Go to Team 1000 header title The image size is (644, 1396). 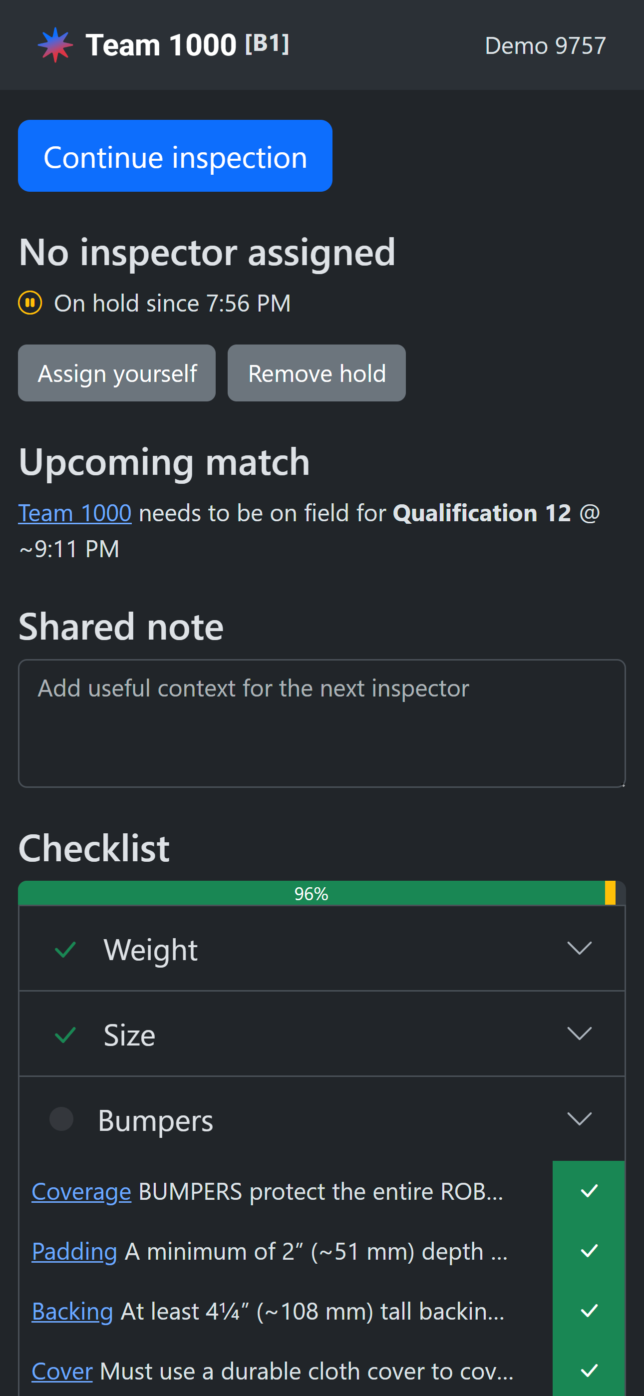(160, 45)
